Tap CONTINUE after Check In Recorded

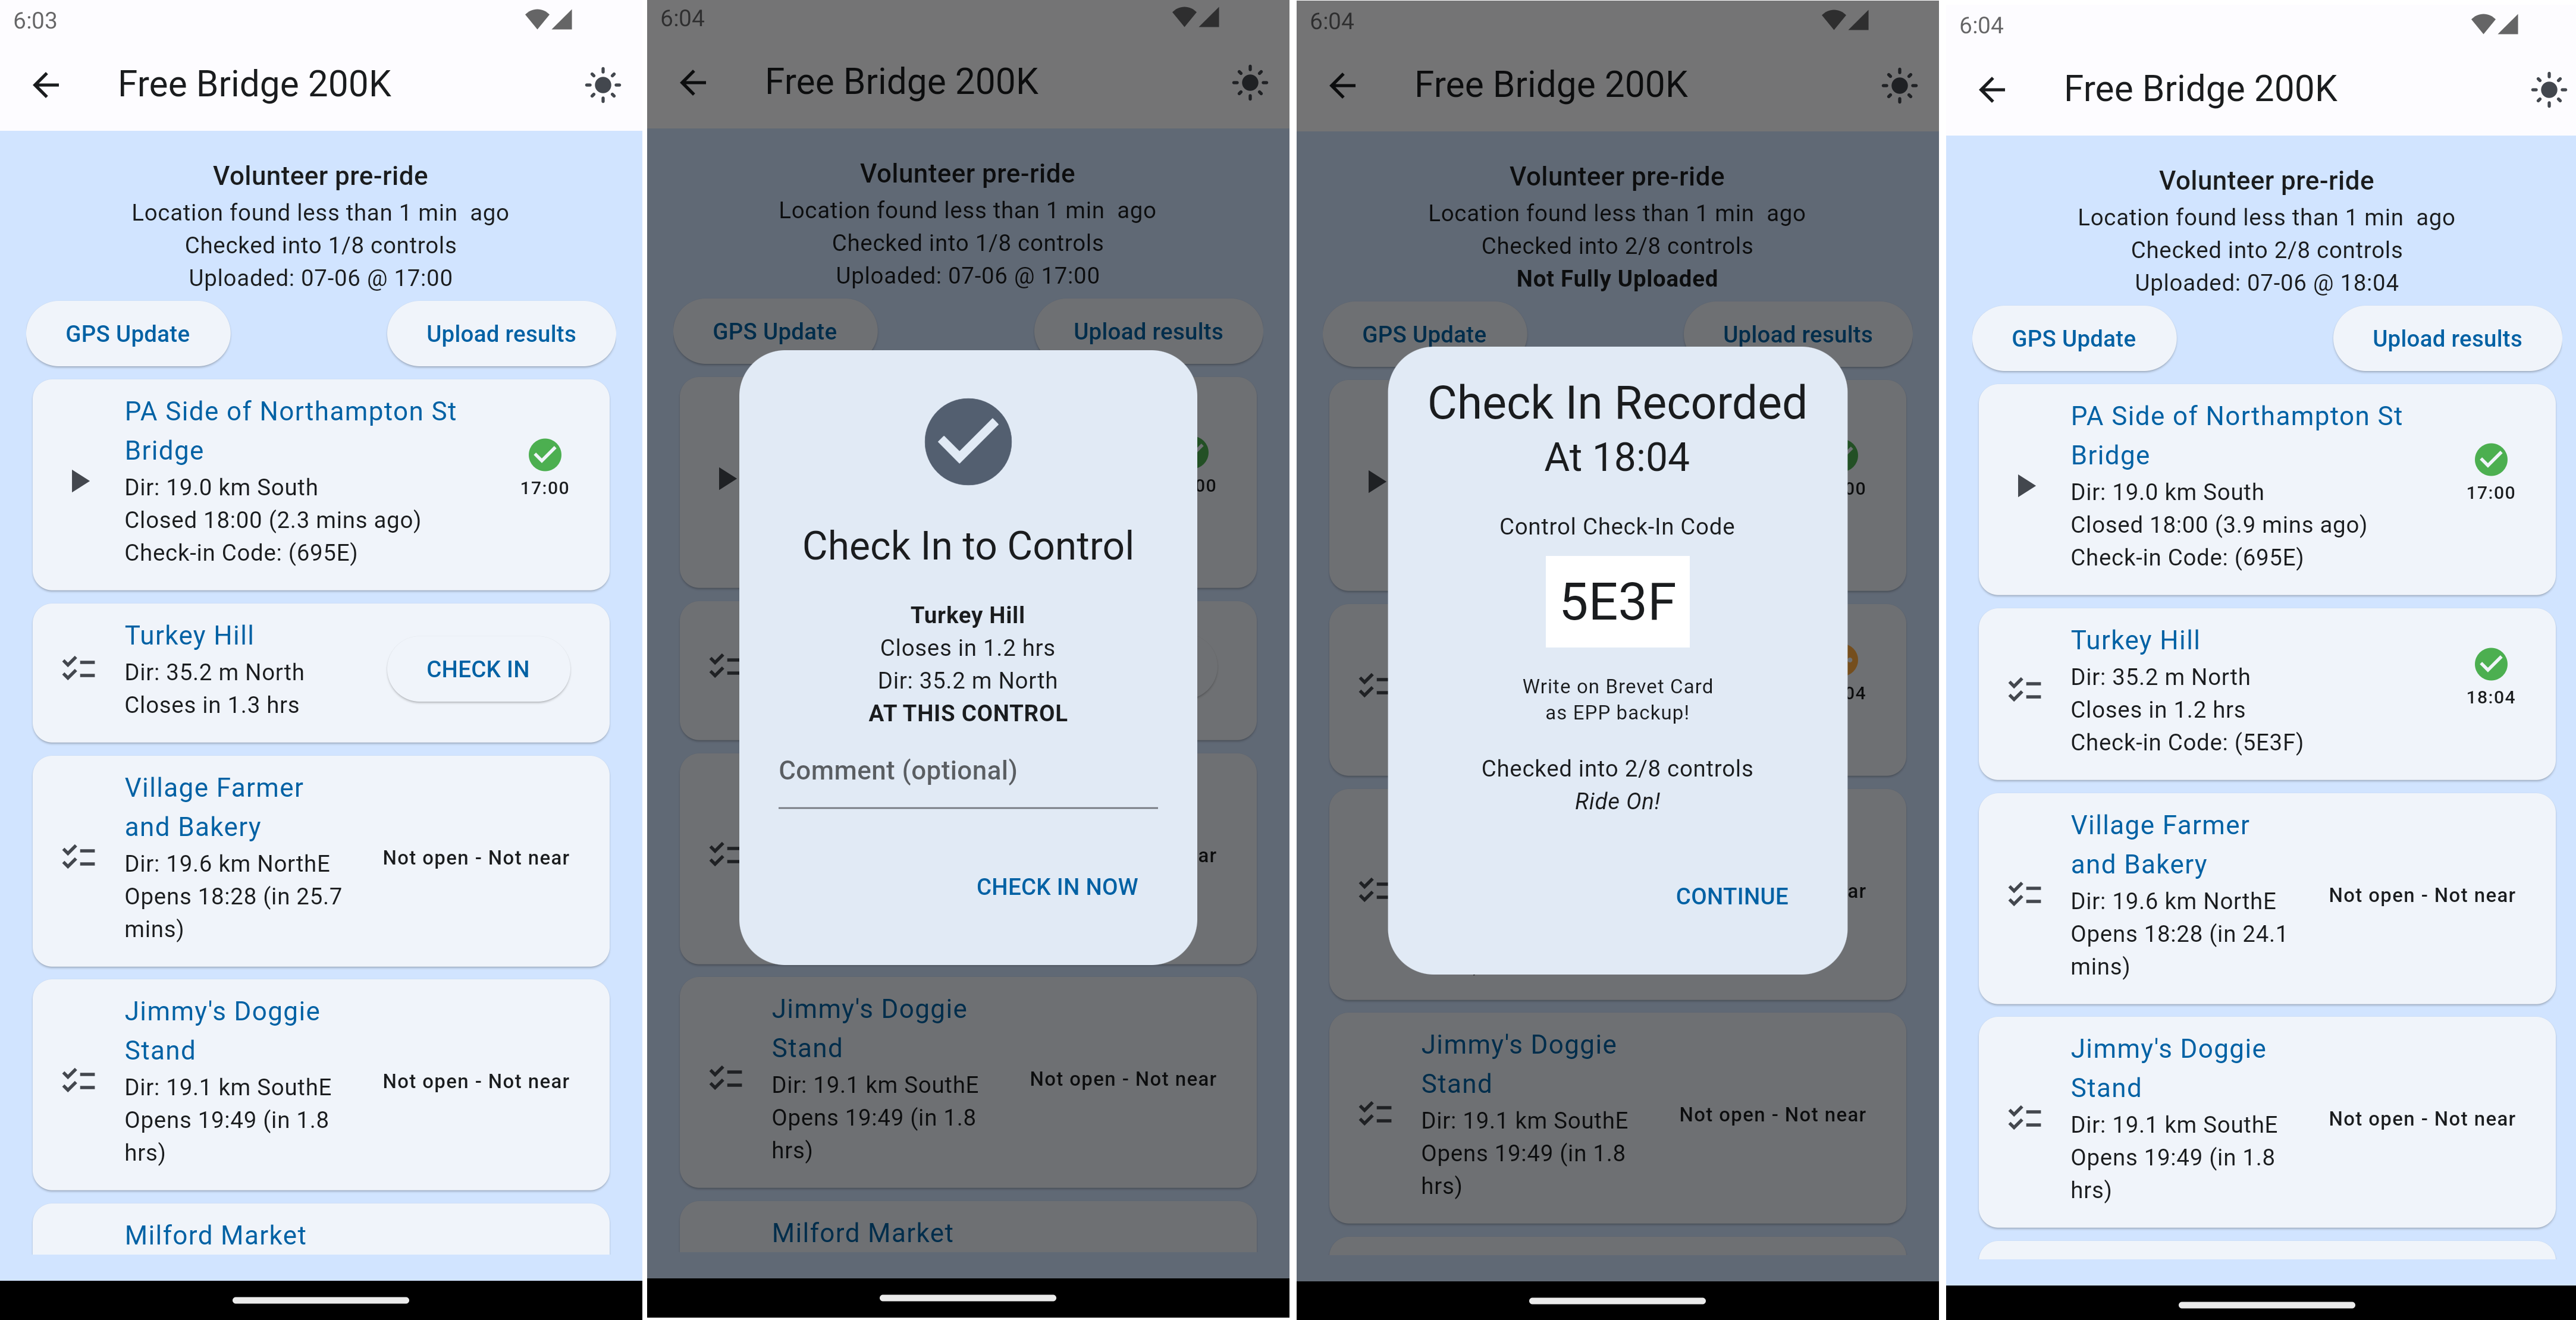pyautogui.click(x=1731, y=894)
